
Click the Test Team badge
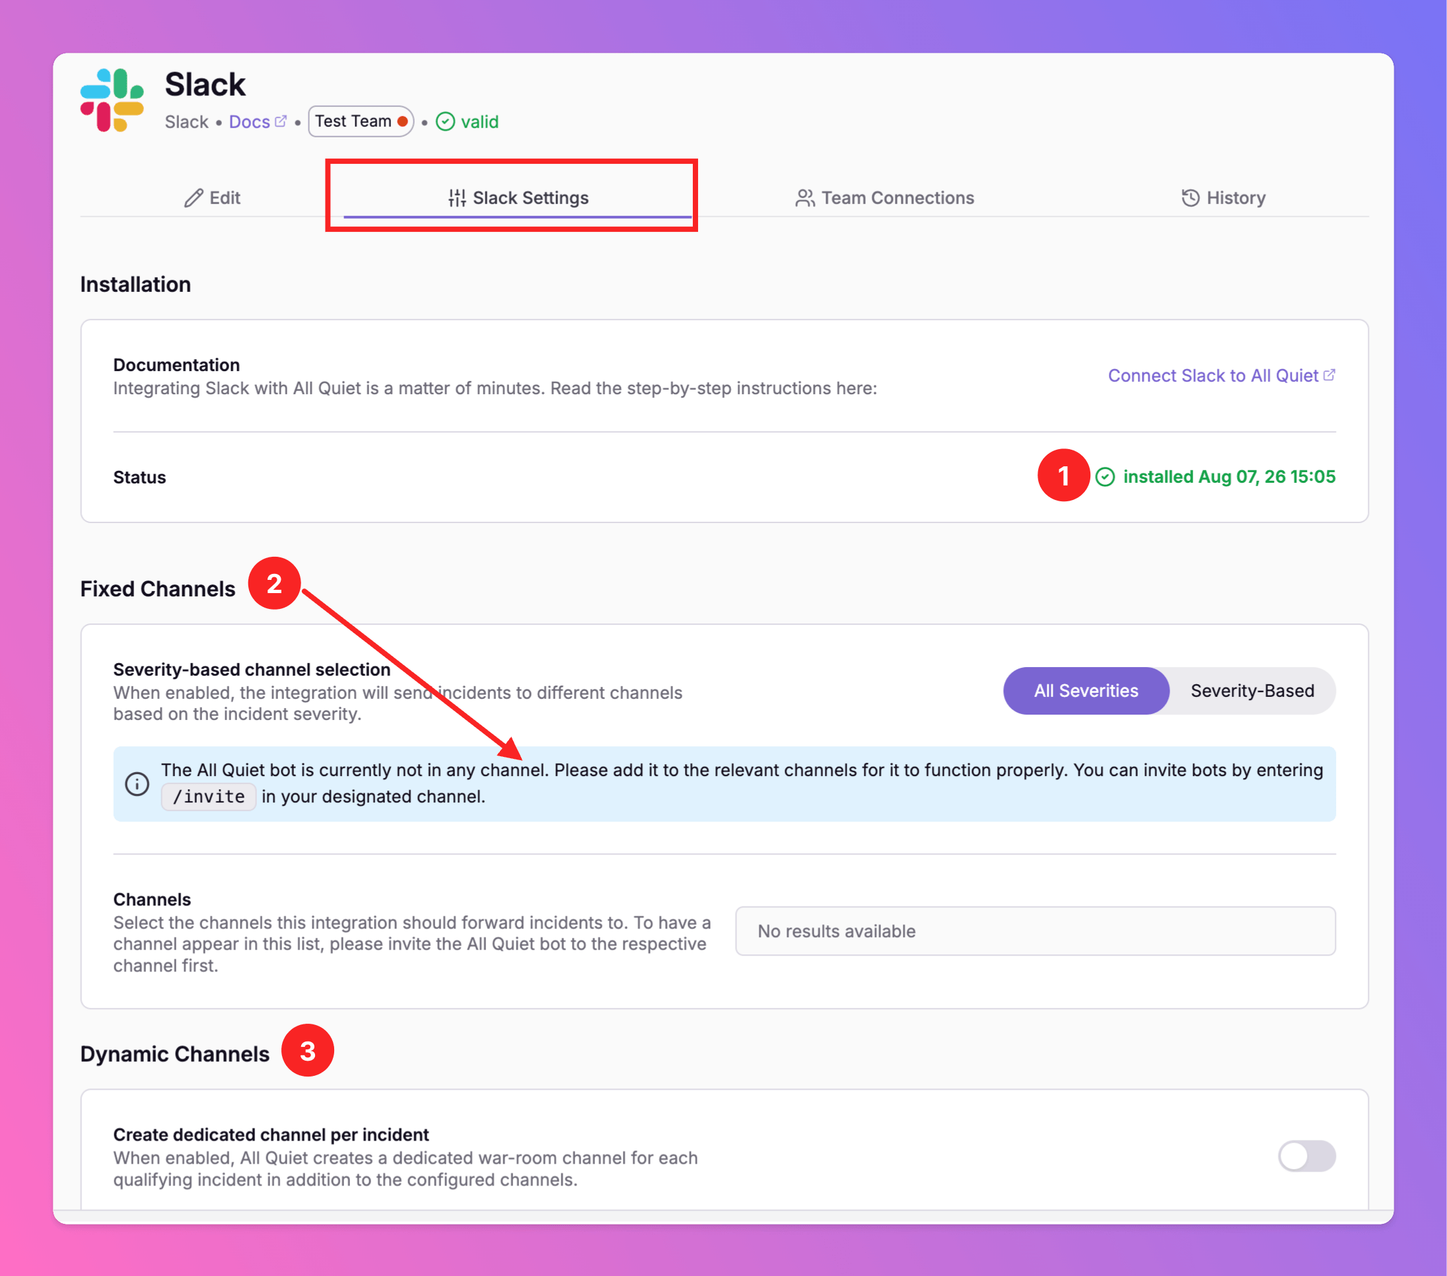pyautogui.click(x=361, y=121)
